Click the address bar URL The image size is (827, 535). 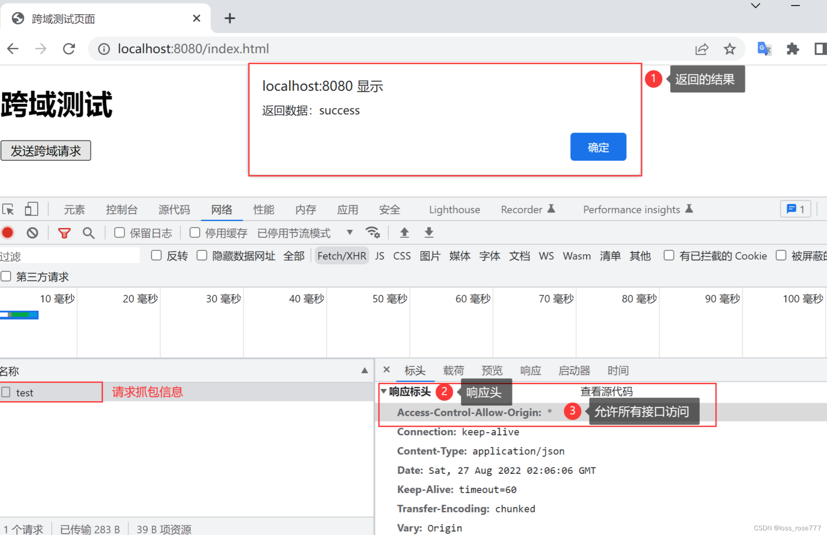pyautogui.click(x=193, y=49)
